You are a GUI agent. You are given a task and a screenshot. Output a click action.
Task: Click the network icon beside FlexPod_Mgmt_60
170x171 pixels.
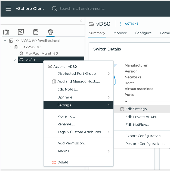point(21,53)
